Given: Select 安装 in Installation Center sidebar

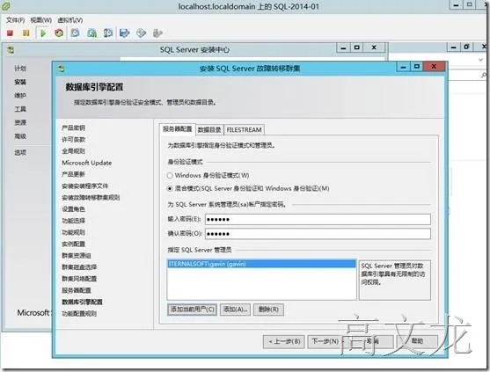Looking at the screenshot, I should tap(20, 82).
